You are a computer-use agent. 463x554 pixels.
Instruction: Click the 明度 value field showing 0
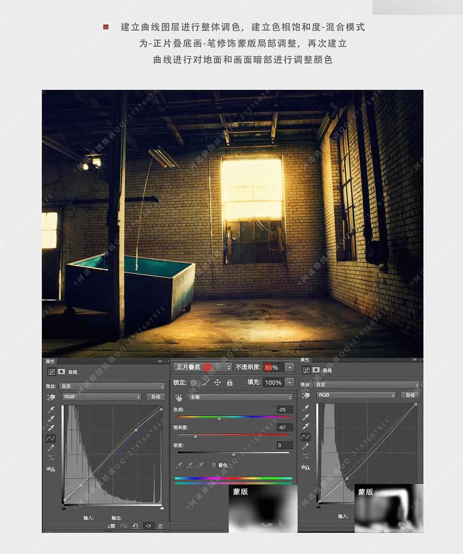pyautogui.click(x=285, y=445)
